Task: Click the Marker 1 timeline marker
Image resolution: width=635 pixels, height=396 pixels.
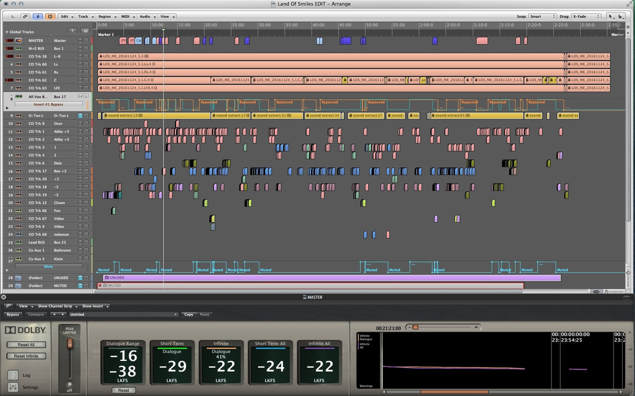Action: 106,35
